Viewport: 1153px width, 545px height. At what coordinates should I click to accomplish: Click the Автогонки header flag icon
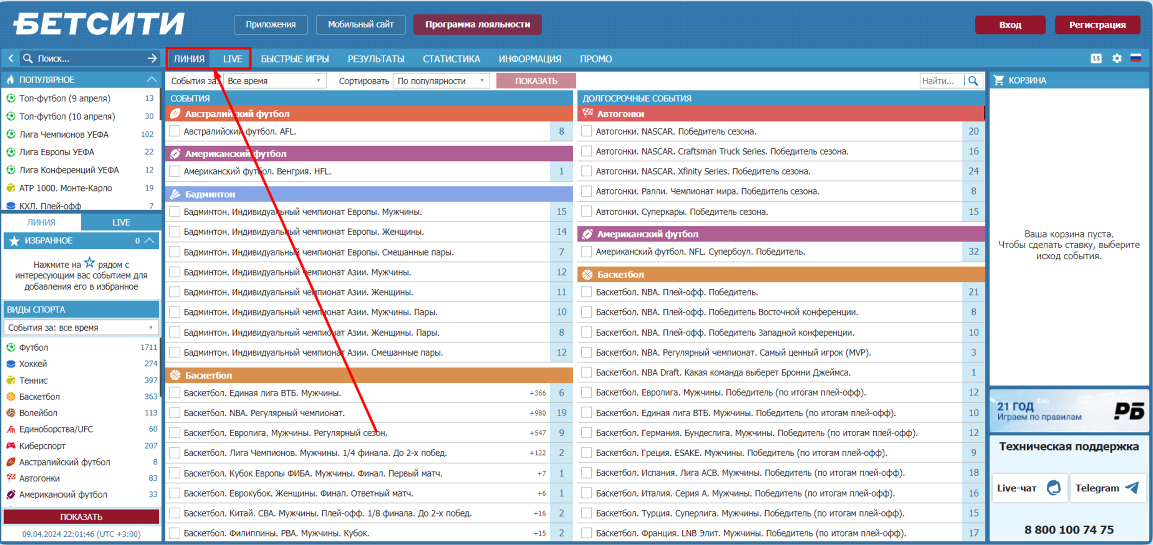(x=587, y=113)
